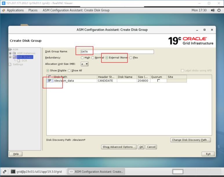Minimize the ASM Configuration Assistant dialog
The width and height of the screenshot is (224, 177).
click(x=197, y=30)
